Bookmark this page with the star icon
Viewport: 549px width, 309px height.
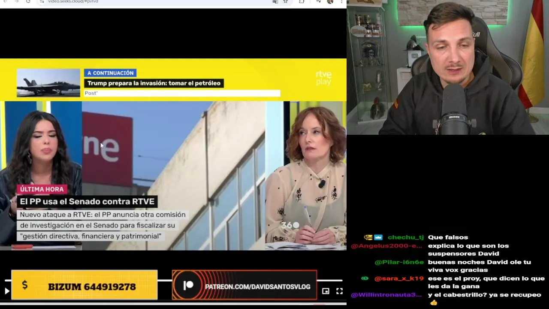[x=286, y=2]
